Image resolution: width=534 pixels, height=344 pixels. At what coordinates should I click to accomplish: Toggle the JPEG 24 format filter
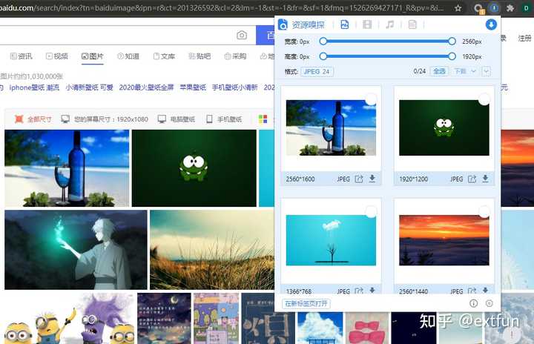(317, 71)
